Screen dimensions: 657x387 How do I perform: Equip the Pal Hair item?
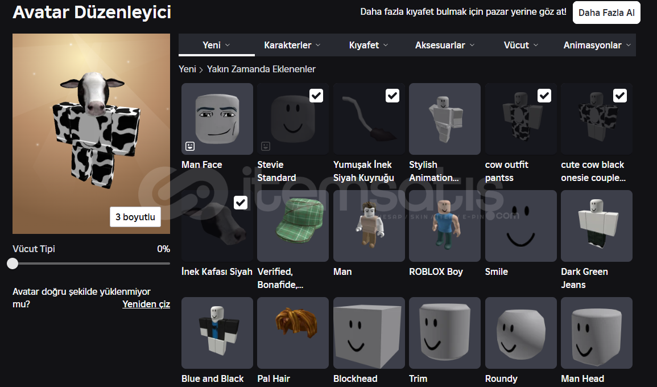tap(293, 333)
